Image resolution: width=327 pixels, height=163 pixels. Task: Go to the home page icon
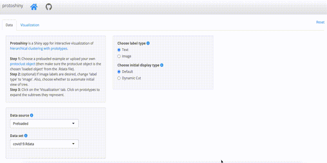(34, 7)
